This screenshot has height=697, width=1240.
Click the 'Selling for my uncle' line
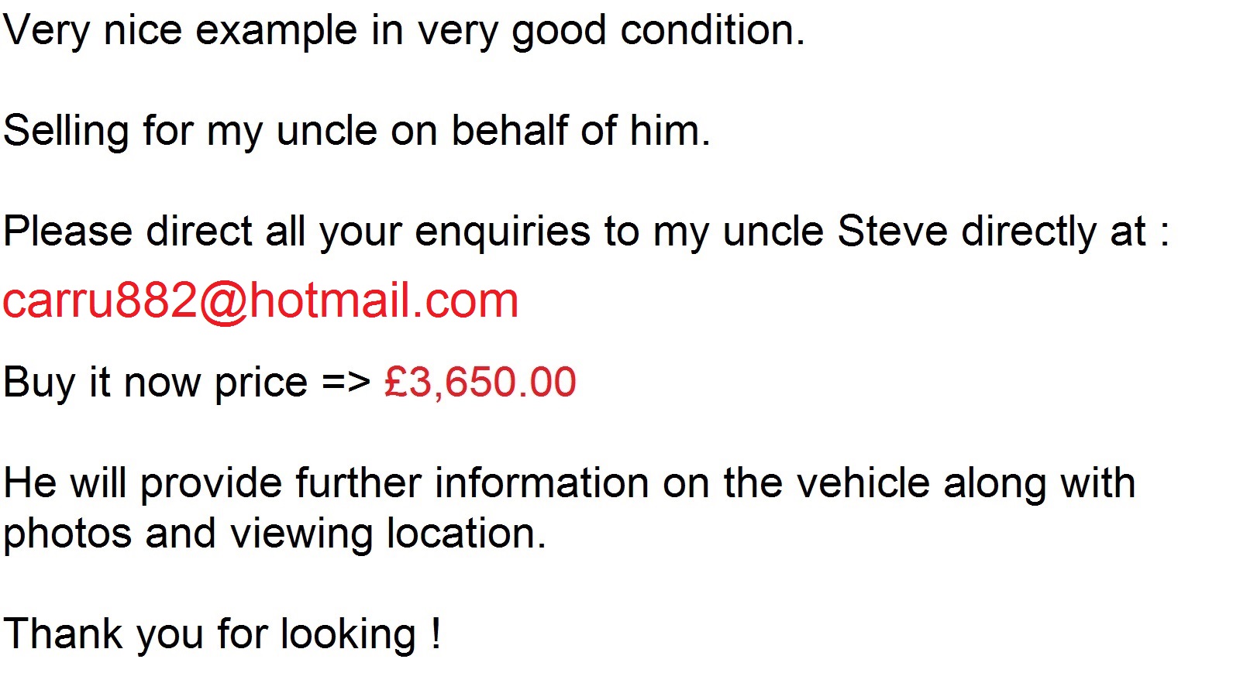coord(356,131)
